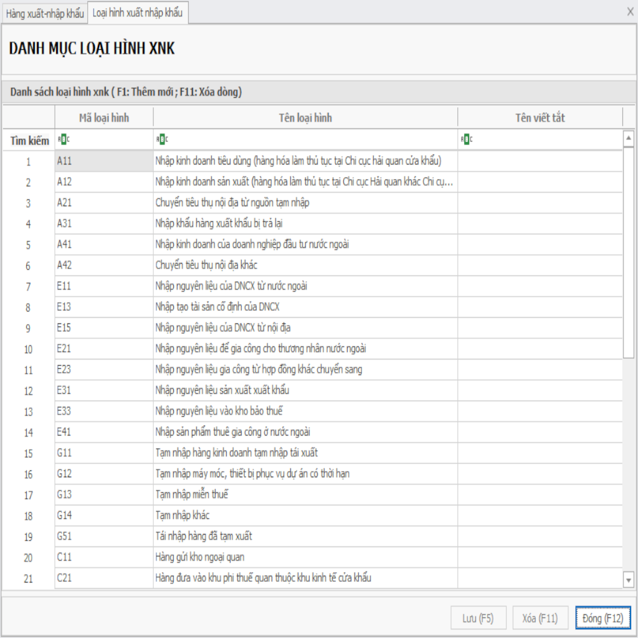Image resolution: width=638 pixels, height=638 pixels.
Task: Select row with code A11
Action: (x=103, y=161)
